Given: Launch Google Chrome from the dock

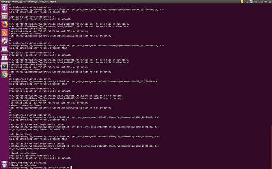Looking at the screenshot, I should pyautogui.click(x=4, y=75).
